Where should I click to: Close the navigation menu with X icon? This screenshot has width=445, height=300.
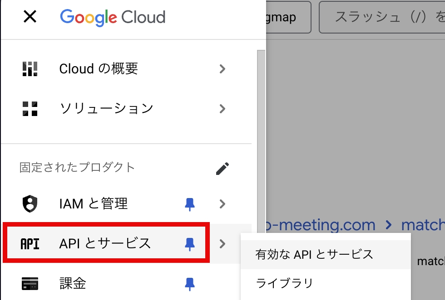click(x=30, y=17)
